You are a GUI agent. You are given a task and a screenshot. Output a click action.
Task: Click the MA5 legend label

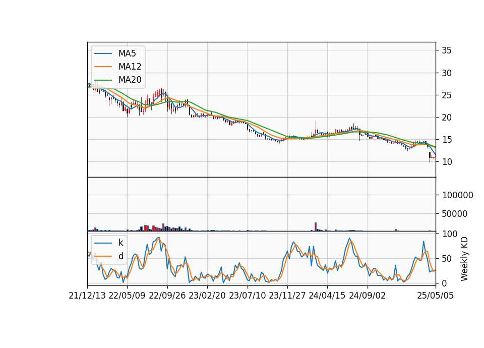(x=127, y=53)
